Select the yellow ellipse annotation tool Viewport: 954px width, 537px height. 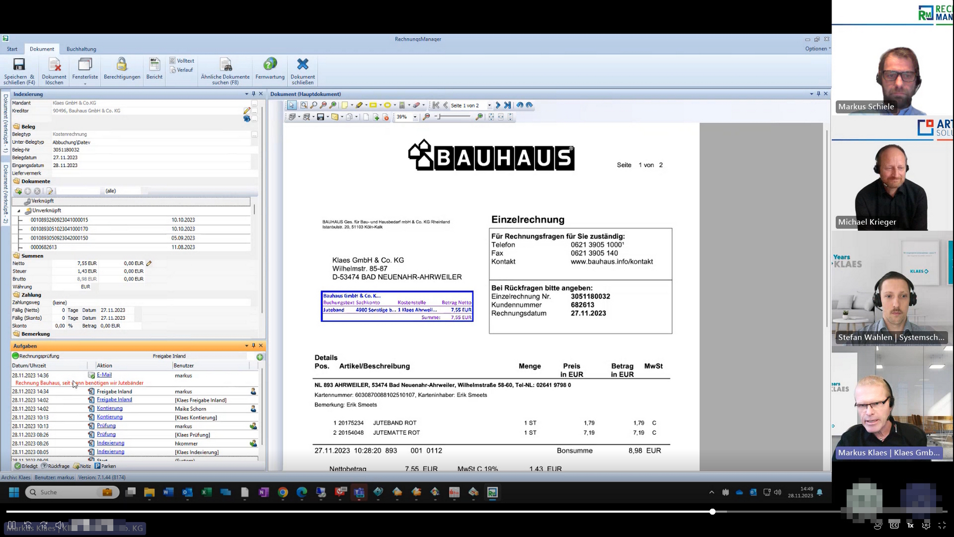click(x=387, y=105)
